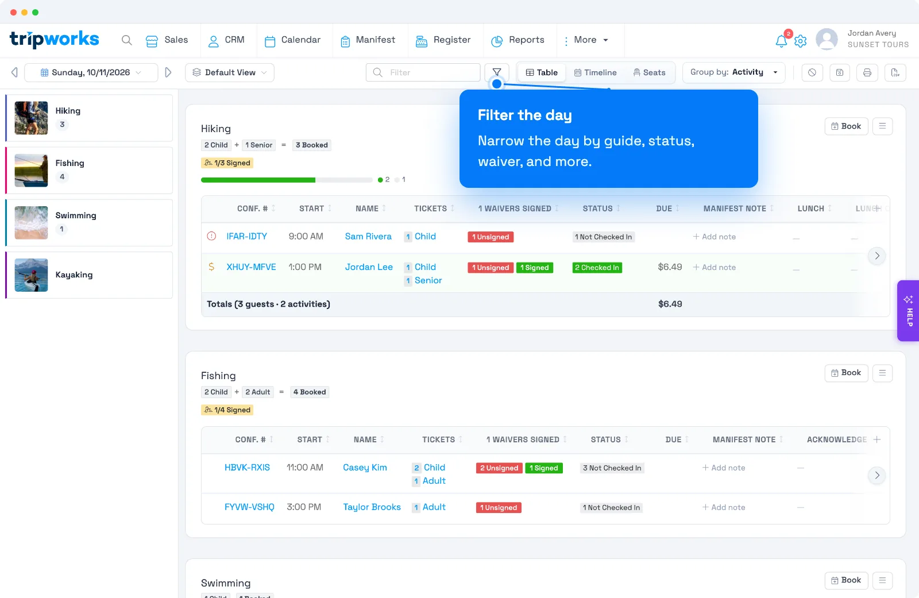
Task: Open the Group by: Activity dropdown
Action: (734, 72)
